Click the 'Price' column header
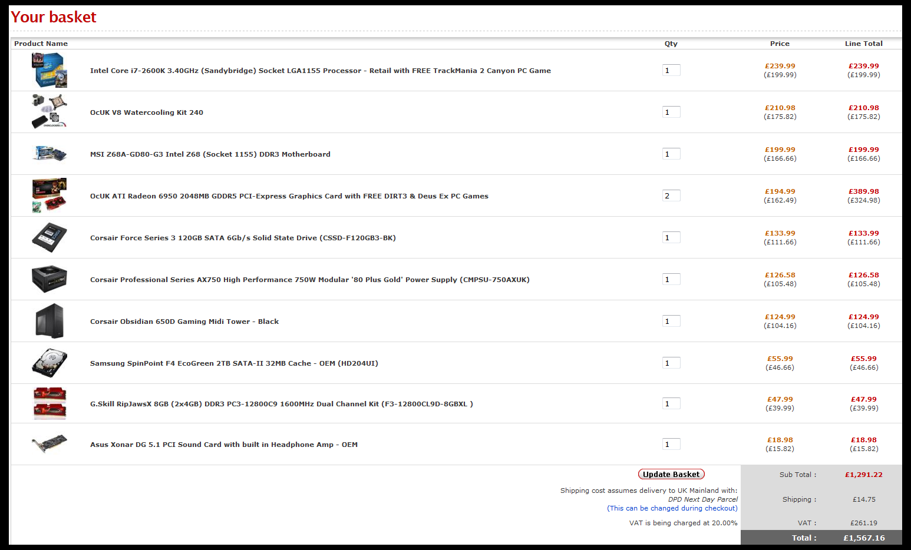The width and height of the screenshot is (911, 550). click(780, 44)
